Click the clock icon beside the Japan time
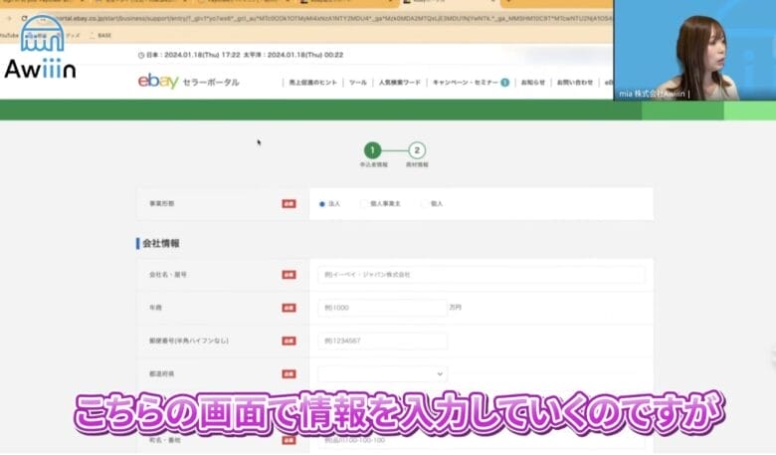Viewport: 776px width, 455px height. point(141,55)
